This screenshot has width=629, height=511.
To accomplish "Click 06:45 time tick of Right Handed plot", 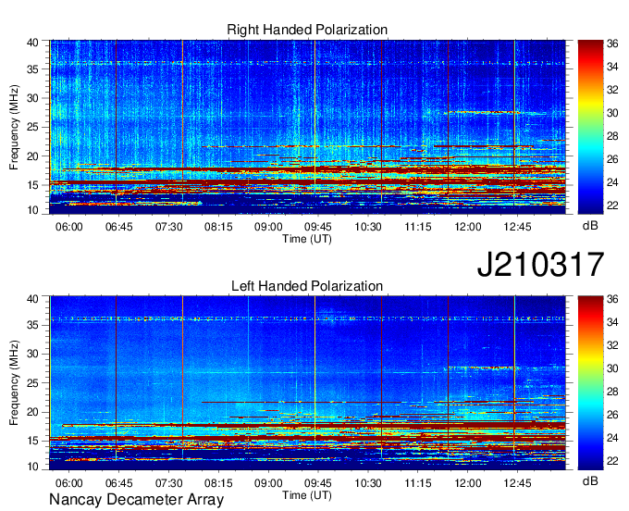I will point(118,227).
